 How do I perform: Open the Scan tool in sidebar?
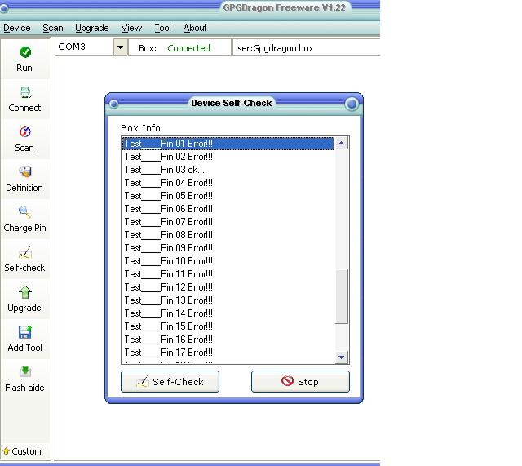click(x=24, y=132)
